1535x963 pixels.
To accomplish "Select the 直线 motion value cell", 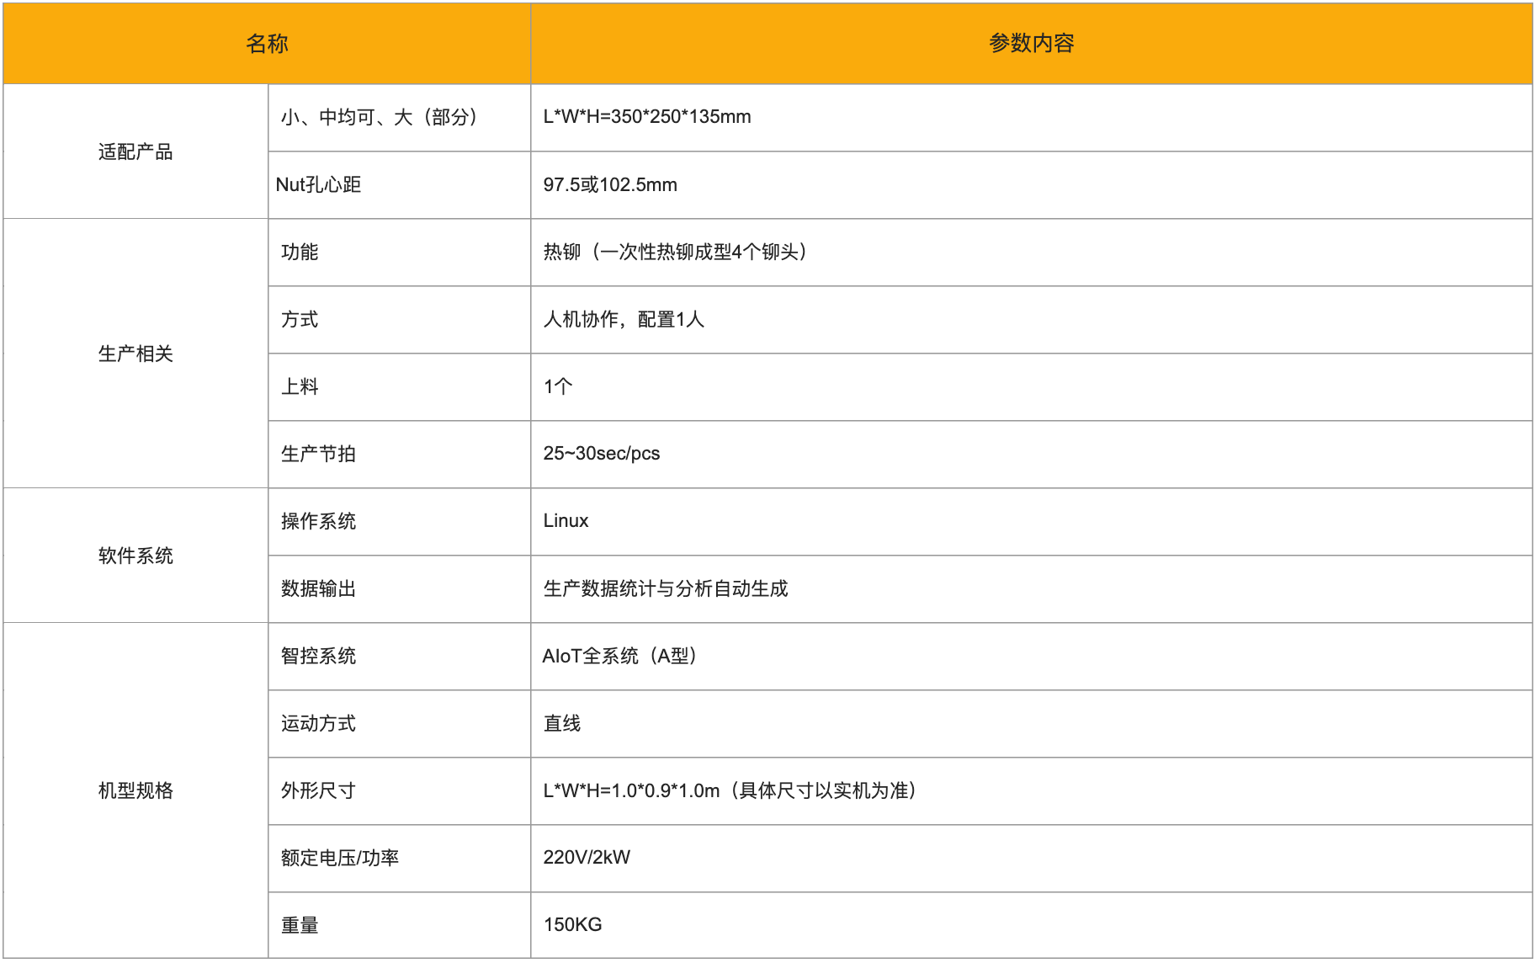I will pyautogui.click(x=561, y=724).
